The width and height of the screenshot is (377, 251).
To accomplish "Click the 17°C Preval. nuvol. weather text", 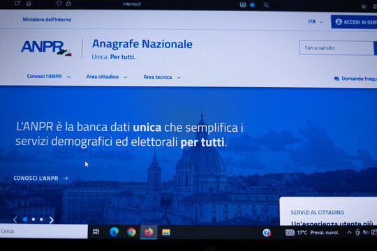I will click(x=318, y=232).
